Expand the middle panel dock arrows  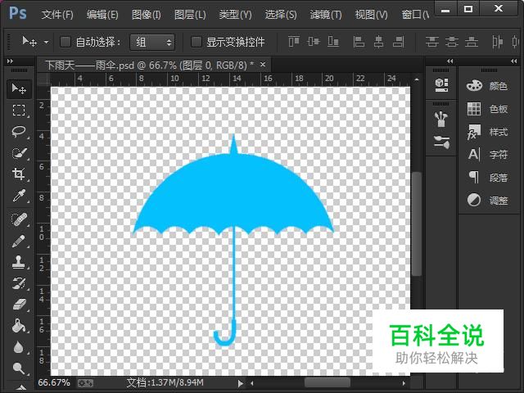[x=449, y=61]
